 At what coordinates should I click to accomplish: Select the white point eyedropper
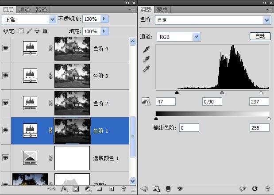click(146, 69)
